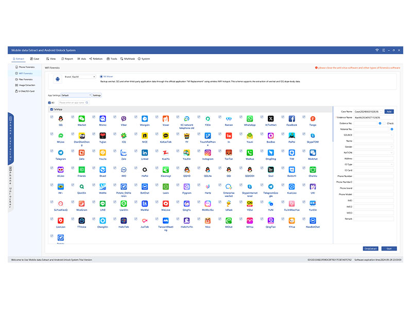Uncheck the QQ app checkbox
The width and height of the screenshot is (412, 309).
click(x=52, y=117)
